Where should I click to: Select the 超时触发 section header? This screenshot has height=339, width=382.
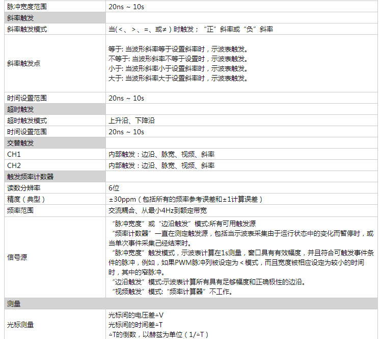tap(20, 109)
